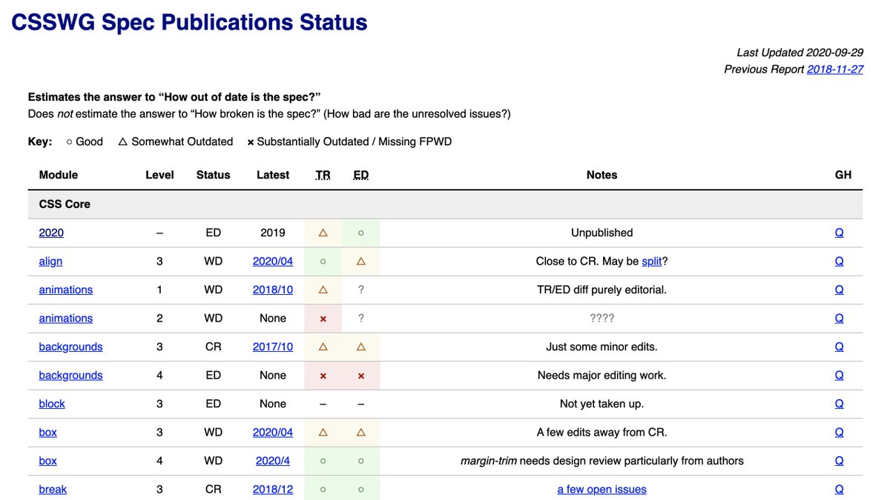Screen dimensions: 890x500
Task: Click the green circle TR status for break
Action: pos(323,489)
